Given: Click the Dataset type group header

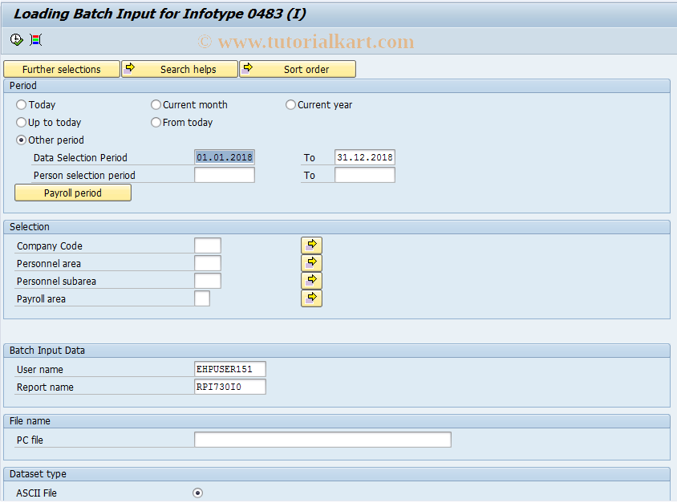Looking at the screenshot, I should [38, 474].
